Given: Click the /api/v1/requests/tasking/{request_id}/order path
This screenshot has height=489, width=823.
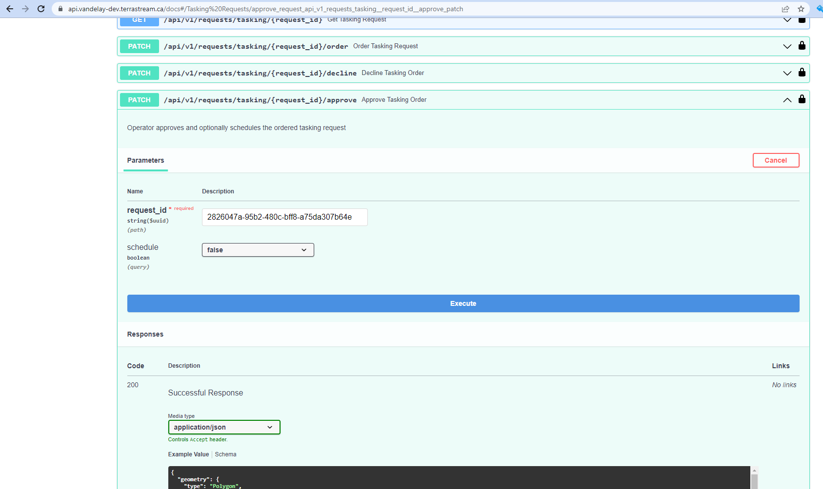Looking at the screenshot, I should coord(256,46).
